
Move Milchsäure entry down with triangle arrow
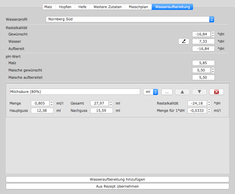click(199, 92)
